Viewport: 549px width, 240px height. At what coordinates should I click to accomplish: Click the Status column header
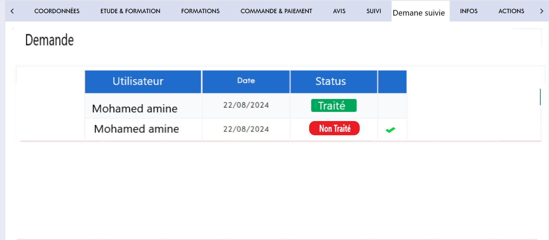tap(330, 81)
